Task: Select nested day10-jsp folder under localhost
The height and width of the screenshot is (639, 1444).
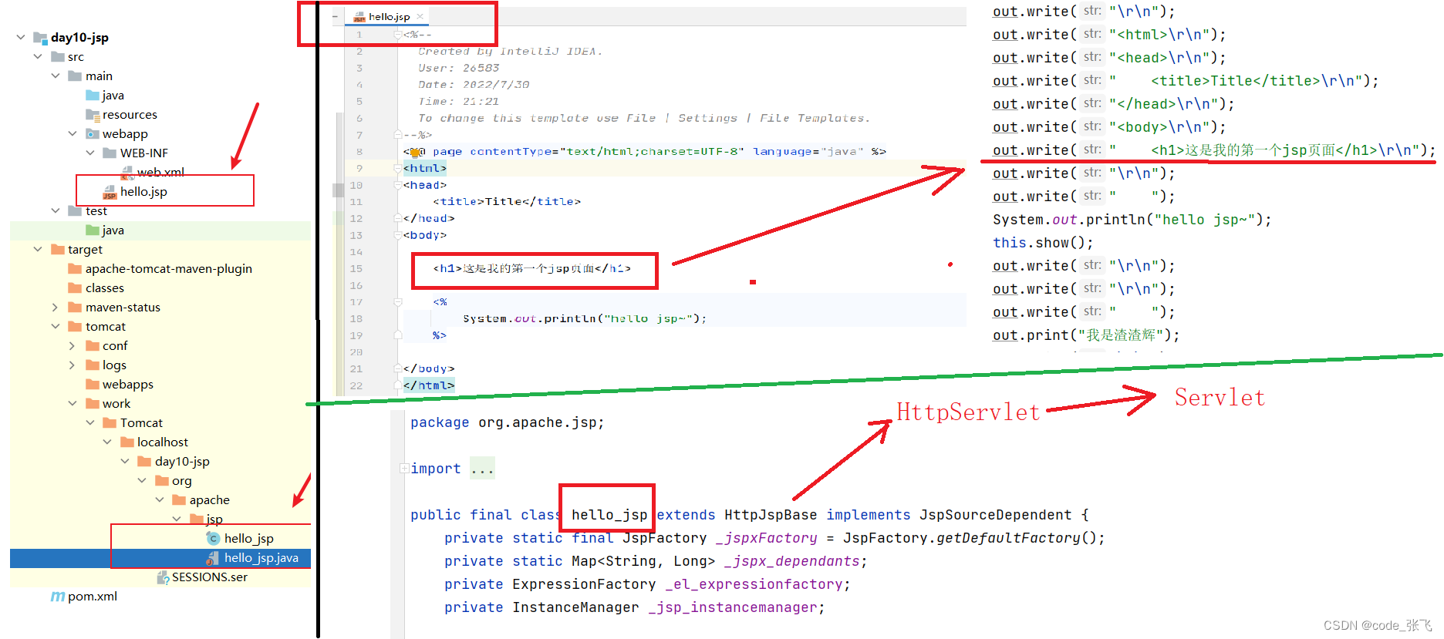Action: (x=182, y=462)
